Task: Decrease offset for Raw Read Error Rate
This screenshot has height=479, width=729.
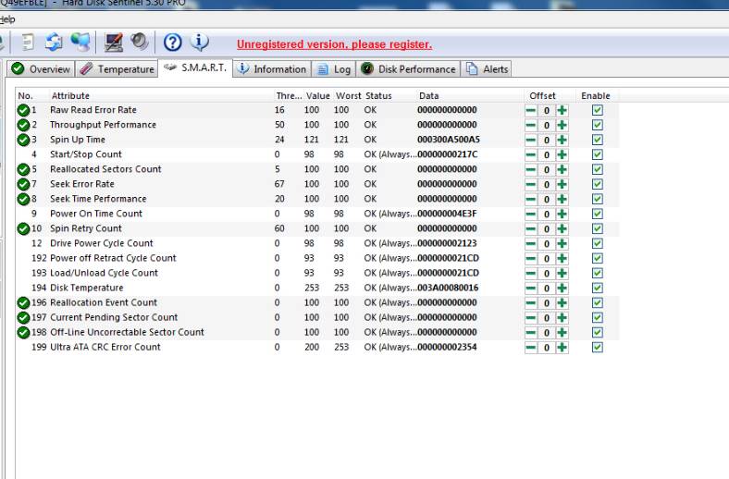Action: pyautogui.click(x=531, y=111)
